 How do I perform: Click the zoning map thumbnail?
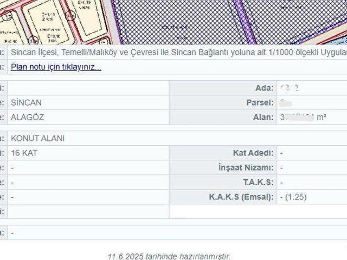[x=173, y=22]
